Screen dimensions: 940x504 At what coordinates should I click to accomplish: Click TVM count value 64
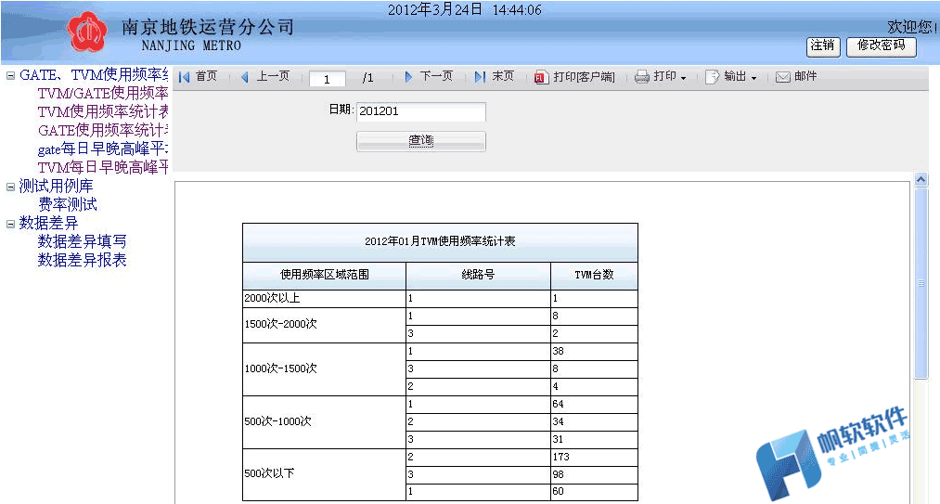click(558, 405)
